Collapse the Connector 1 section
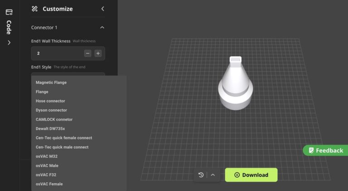The image size is (348, 191). (102, 27)
